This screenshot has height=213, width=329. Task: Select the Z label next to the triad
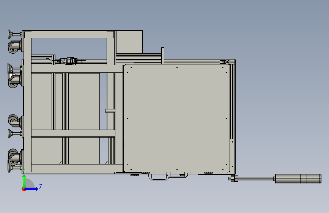(x=41, y=186)
